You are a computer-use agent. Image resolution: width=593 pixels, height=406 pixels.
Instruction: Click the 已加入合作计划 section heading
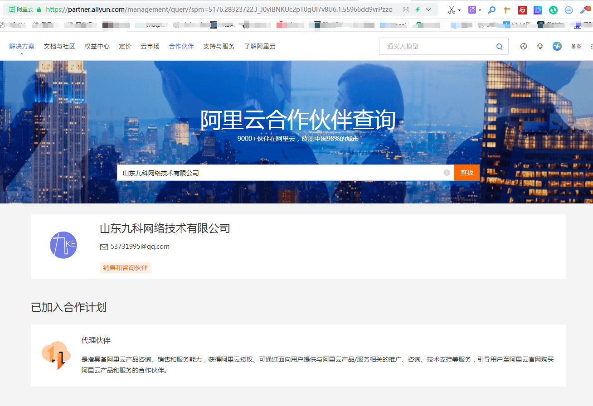point(69,307)
